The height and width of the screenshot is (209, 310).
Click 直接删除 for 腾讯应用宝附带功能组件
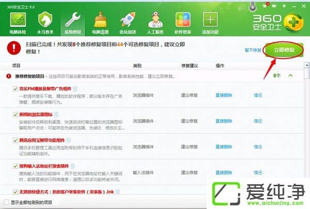tap(224, 147)
